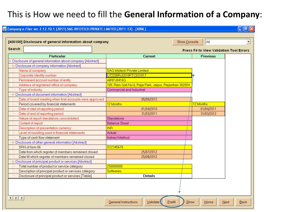This screenshot has width=283, height=212.
Task: Select 'Content of report' tree row
Action: pos(57,123)
